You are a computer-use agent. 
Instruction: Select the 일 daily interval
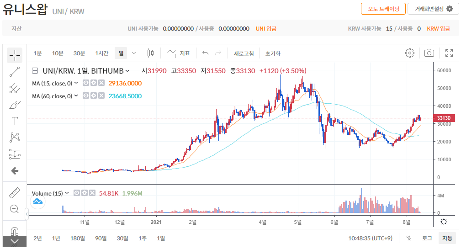tap(121, 53)
